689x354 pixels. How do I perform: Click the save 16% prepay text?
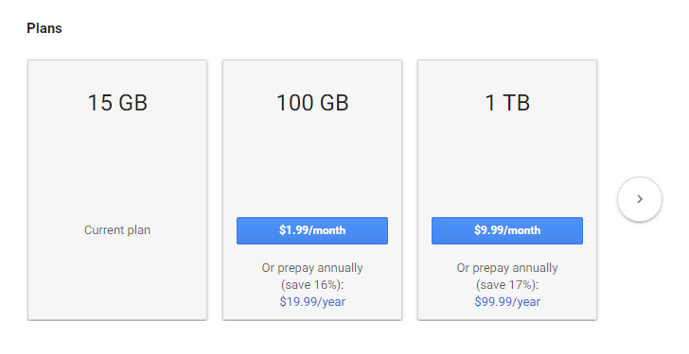[x=312, y=285]
